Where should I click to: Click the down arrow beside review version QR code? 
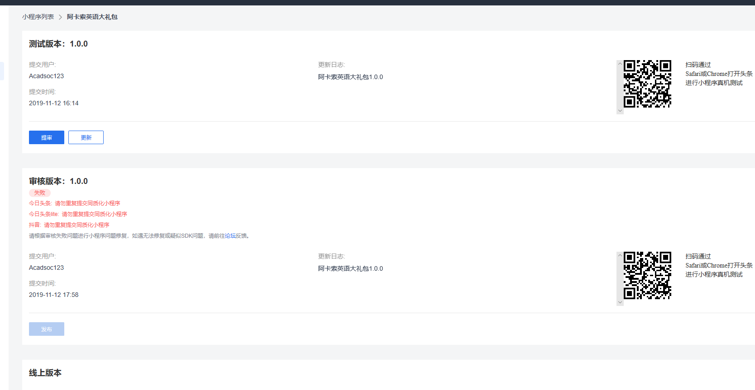pyautogui.click(x=620, y=302)
